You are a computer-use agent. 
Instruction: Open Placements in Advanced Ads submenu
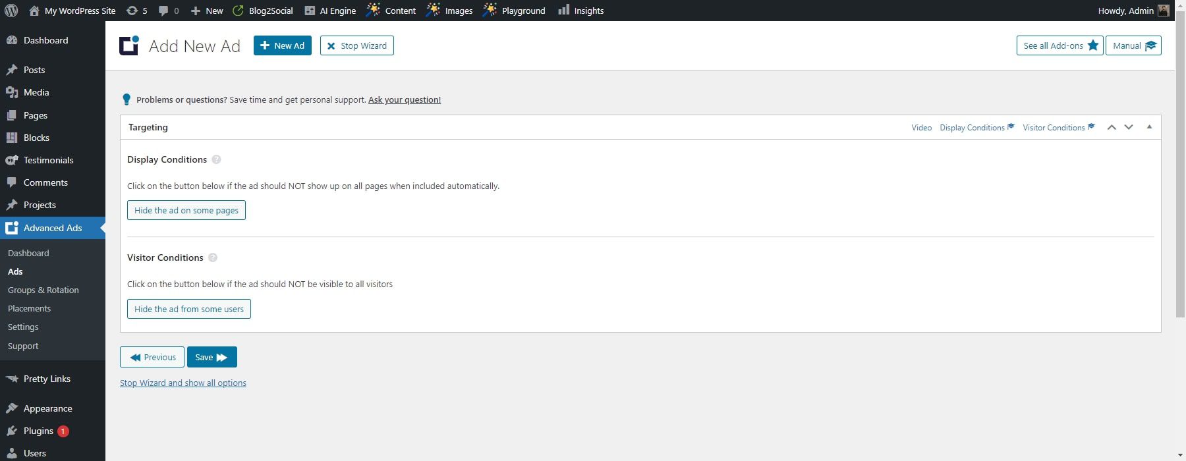pos(29,308)
